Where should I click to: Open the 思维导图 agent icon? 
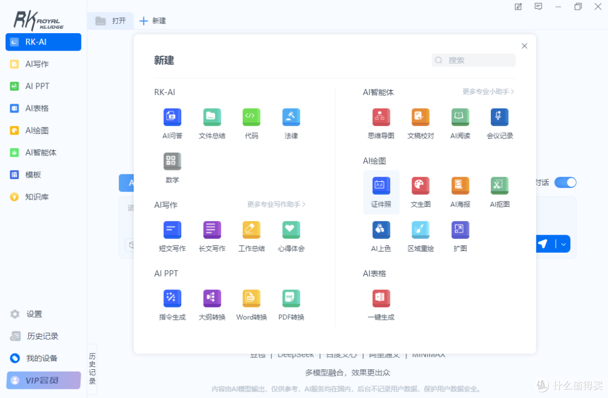(x=381, y=117)
